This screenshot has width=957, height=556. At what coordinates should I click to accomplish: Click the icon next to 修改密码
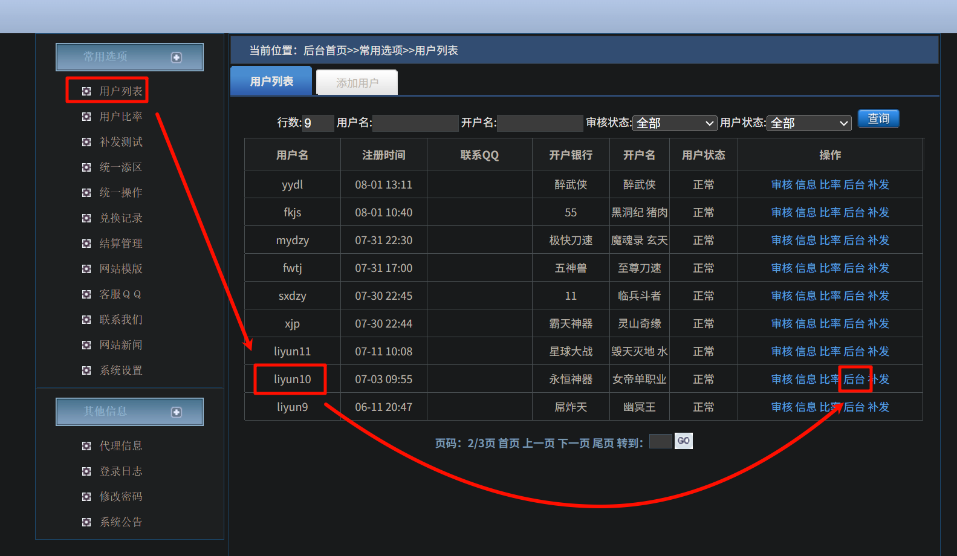pyautogui.click(x=86, y=497)
